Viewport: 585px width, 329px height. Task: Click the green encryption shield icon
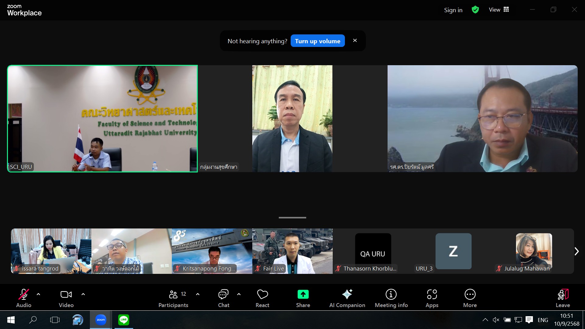tap(475, 10)
